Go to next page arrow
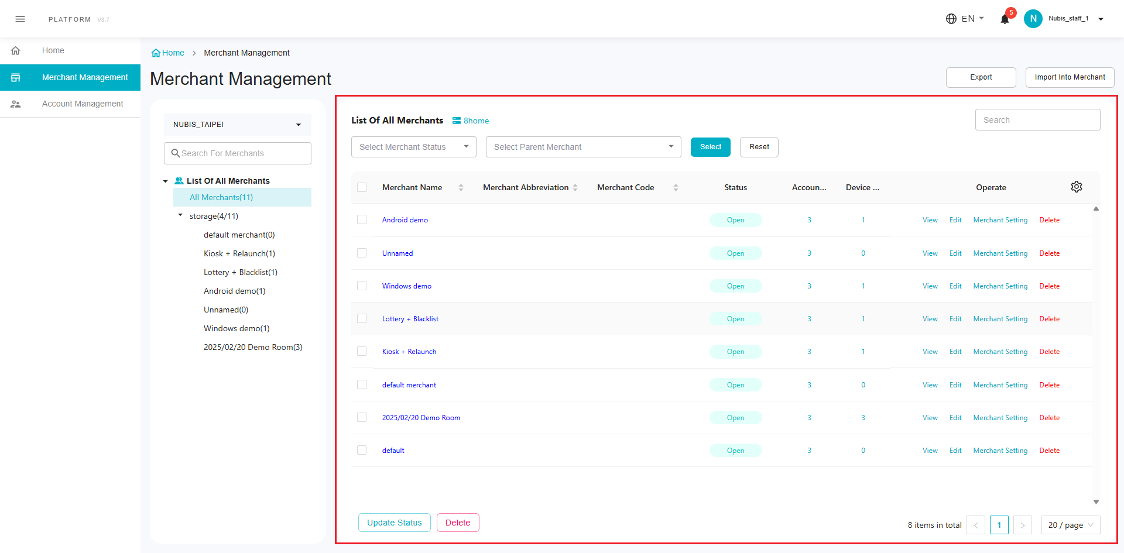 1023,525
